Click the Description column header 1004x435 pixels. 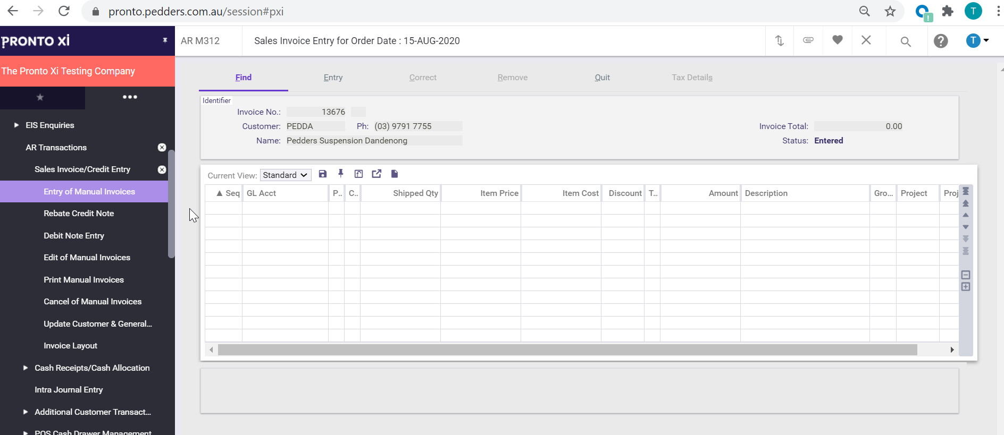(x=805, y=193)
